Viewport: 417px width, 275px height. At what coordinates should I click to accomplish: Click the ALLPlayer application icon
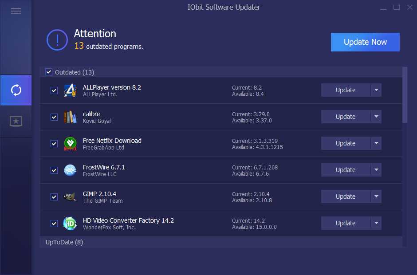70,90
